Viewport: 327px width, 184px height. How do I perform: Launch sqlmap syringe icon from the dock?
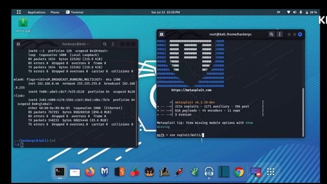click(179, 172)
